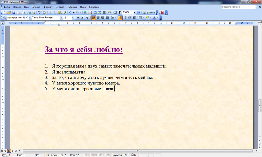
Task: Toggle underline formatting (Ч)
Action: 87,18
